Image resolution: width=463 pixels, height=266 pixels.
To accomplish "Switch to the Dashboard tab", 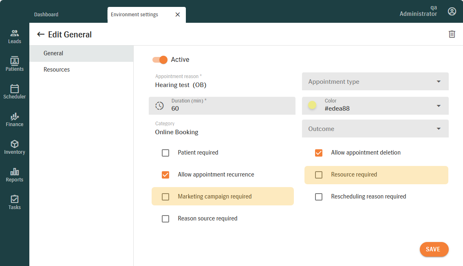I will [x=46, y=15].
